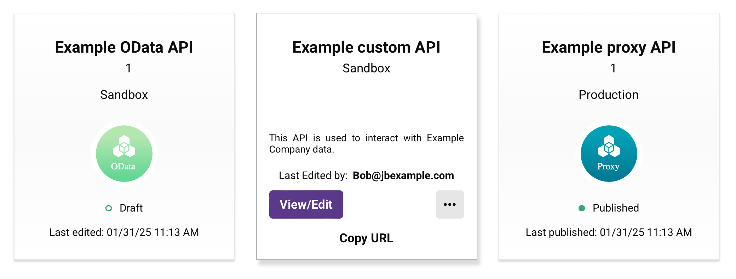Screen dimensions: 736x279
Task: Click the custom API card's Sandbox label
Action: coord(366,68)
